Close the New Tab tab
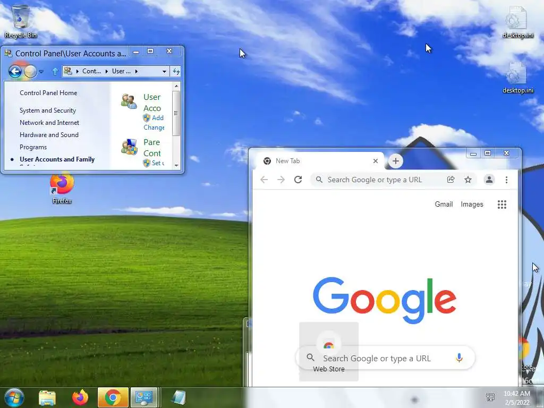This screenshot has height=408, width=544. click(376, 161)
